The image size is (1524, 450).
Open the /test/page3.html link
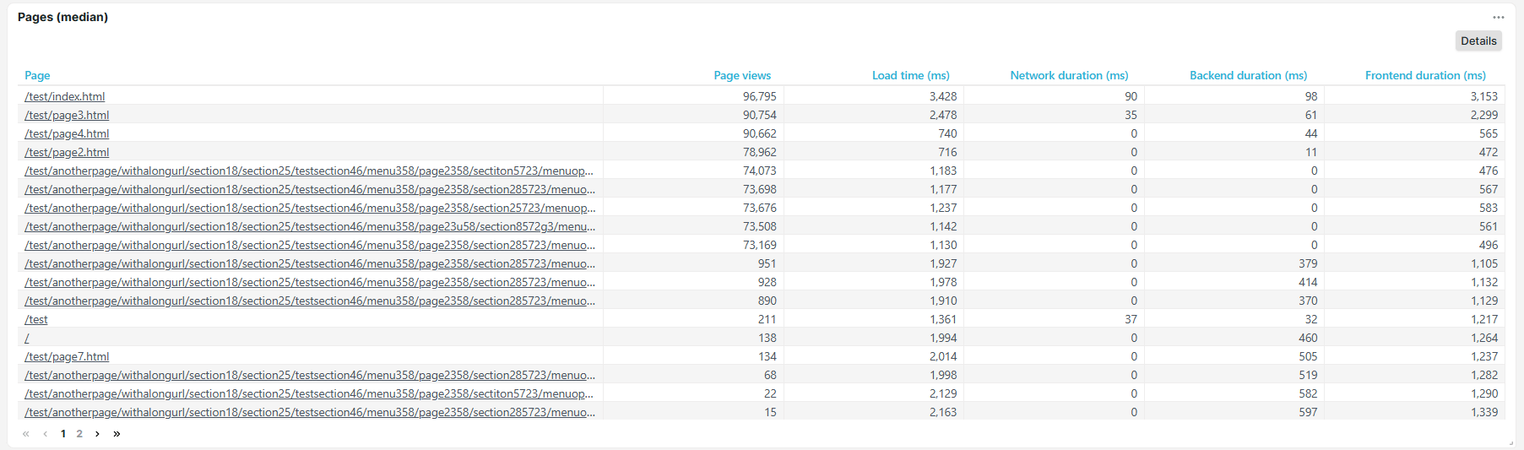67,115
